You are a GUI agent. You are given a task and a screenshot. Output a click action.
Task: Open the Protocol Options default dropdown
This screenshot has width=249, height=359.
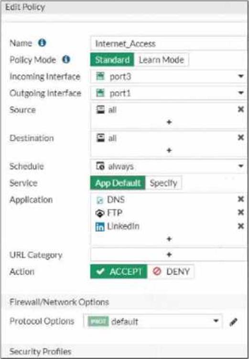[153, 322]
